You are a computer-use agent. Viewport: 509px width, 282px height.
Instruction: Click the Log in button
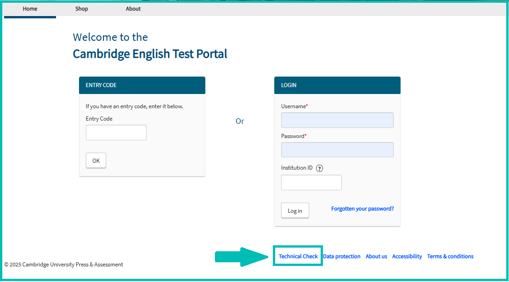(x=295, y=210)
